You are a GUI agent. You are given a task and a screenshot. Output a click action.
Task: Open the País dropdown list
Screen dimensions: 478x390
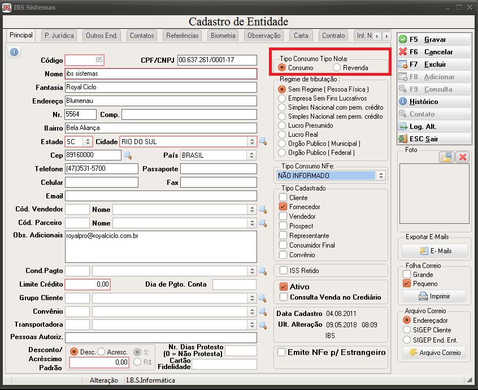coord(251,155)
